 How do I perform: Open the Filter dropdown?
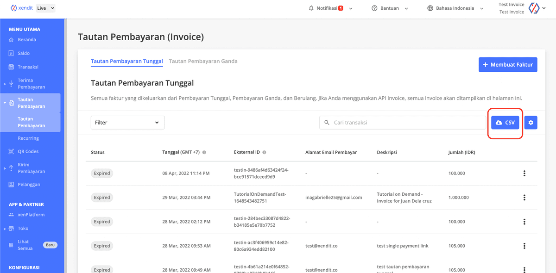(x=127, y=123)
